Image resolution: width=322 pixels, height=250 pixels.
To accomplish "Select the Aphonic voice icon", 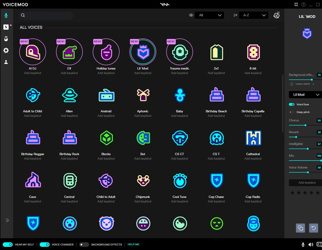I will tap(143, 95).
